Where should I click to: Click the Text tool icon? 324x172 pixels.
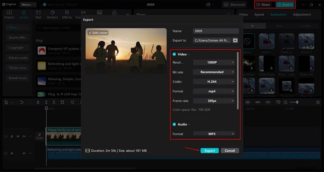tap(38, 15)
